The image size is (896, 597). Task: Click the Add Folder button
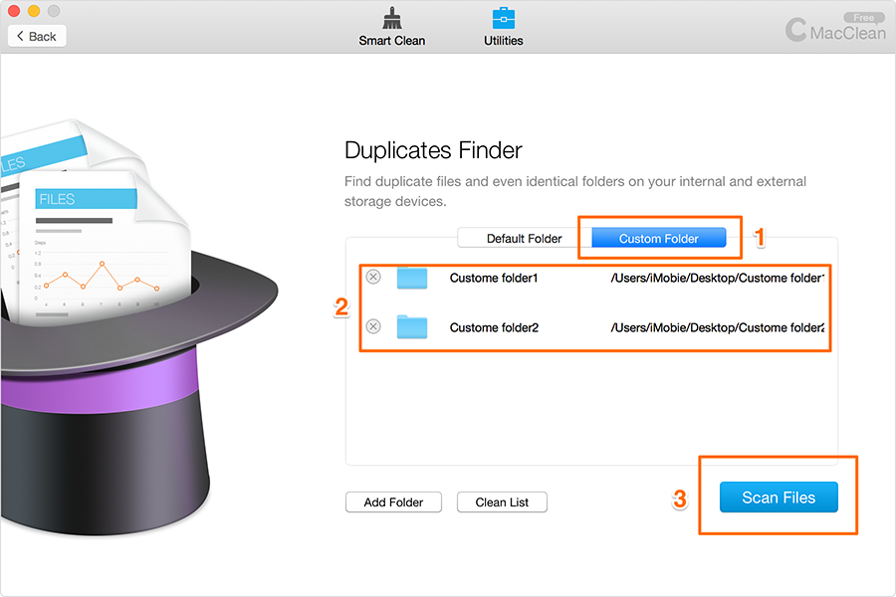(393, 502)
